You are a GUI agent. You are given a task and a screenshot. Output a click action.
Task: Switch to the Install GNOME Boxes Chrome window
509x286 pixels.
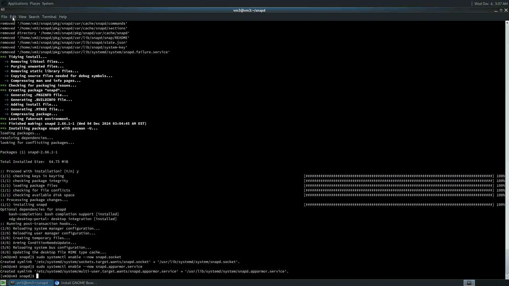click(x=76, y=283)
